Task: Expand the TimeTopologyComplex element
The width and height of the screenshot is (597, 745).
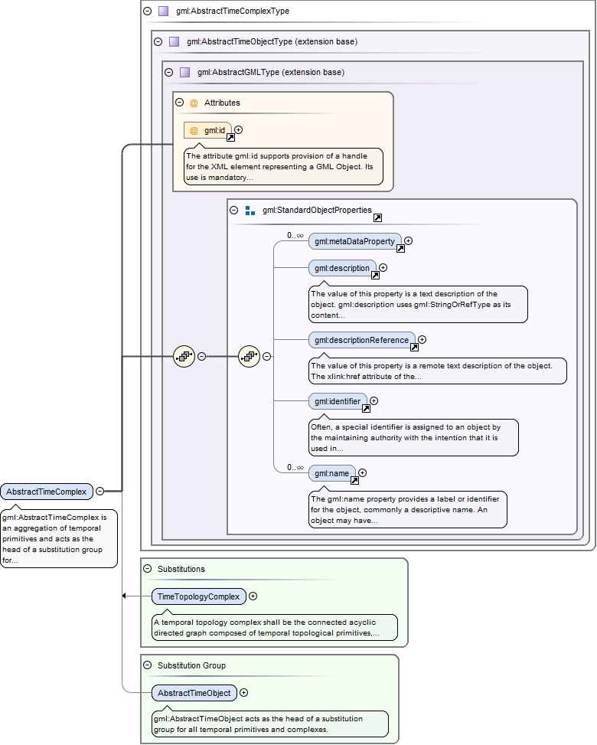Action: [x=253, y=596]
